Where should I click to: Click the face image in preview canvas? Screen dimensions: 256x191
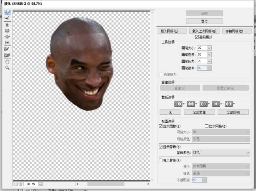point(80,64)
